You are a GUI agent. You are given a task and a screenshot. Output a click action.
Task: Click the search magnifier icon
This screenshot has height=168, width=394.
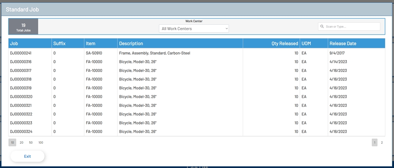point(322,27)
